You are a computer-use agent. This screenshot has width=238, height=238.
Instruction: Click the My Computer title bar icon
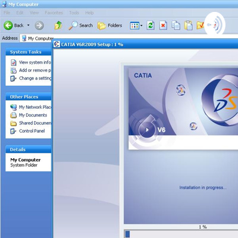point(4,4)
